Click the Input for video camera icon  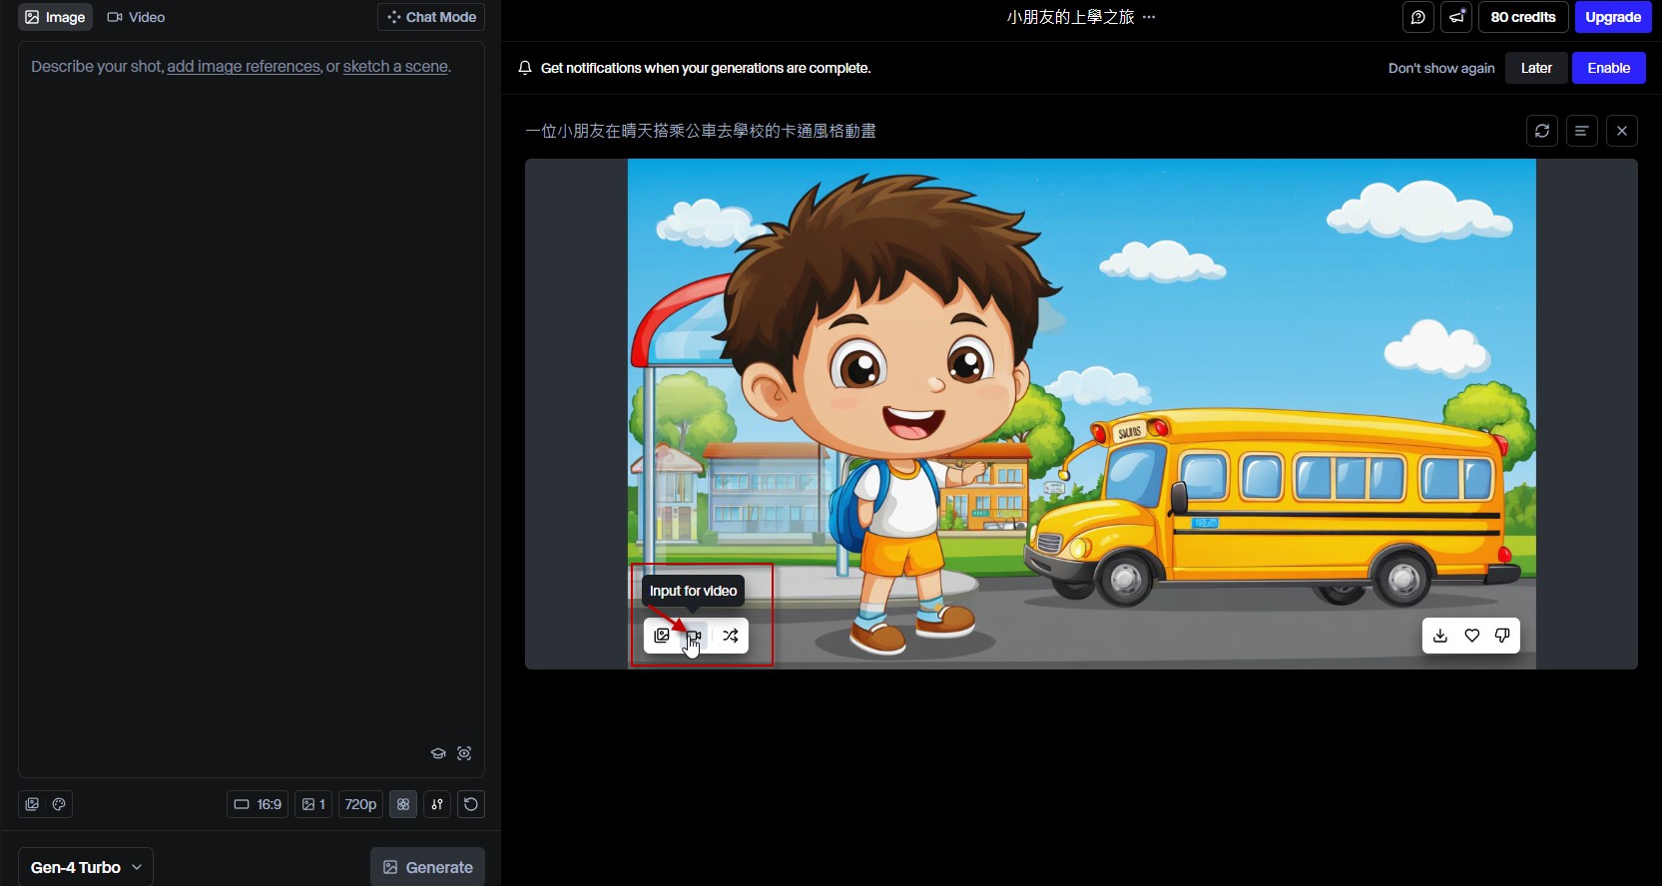point(694,636)
